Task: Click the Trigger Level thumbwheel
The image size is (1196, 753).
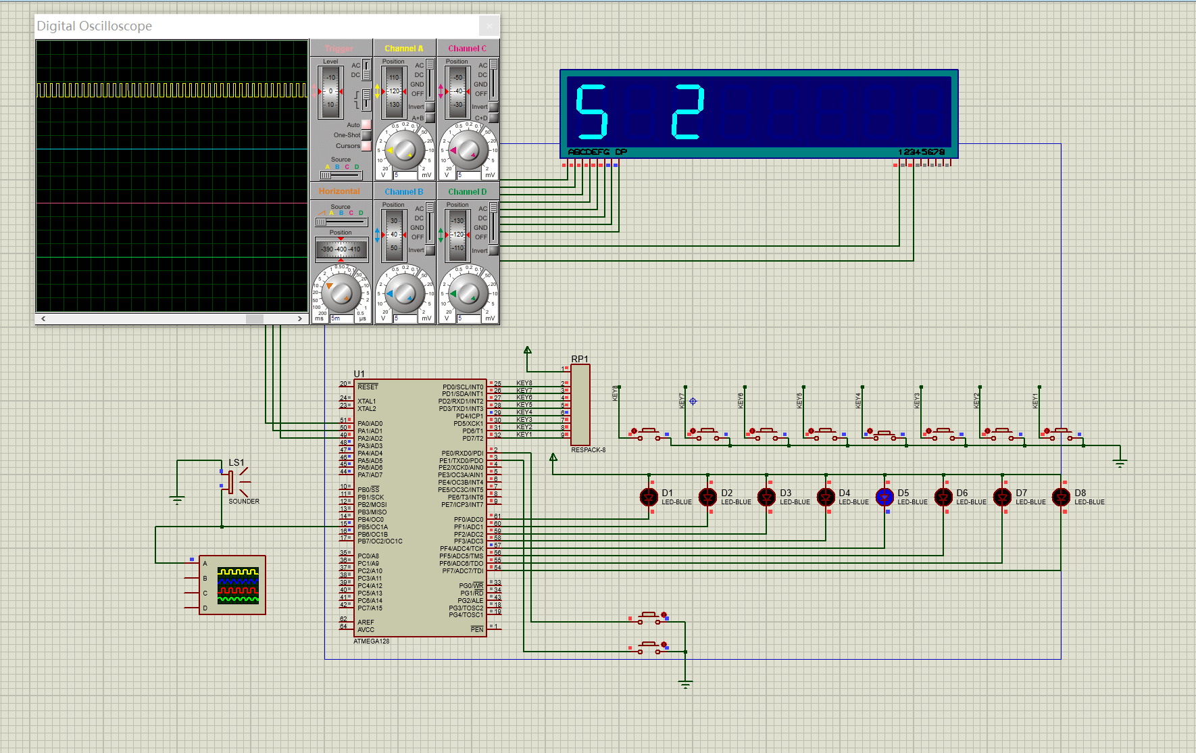Action: (330, 91)
